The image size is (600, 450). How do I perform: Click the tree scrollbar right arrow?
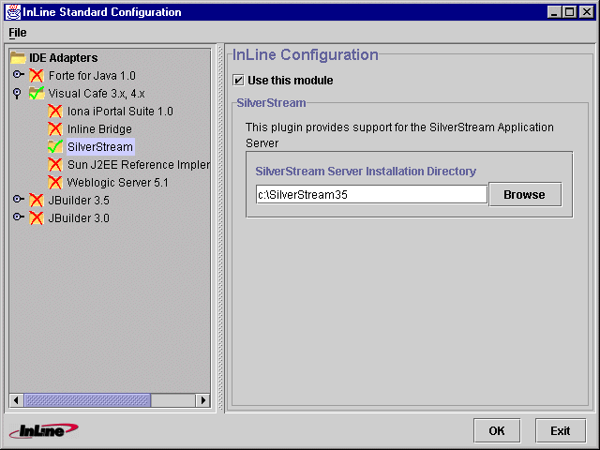203,400
